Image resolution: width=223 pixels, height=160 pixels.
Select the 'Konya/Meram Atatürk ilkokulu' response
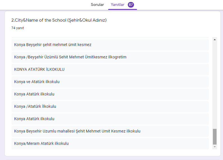(x=41, y=143)
